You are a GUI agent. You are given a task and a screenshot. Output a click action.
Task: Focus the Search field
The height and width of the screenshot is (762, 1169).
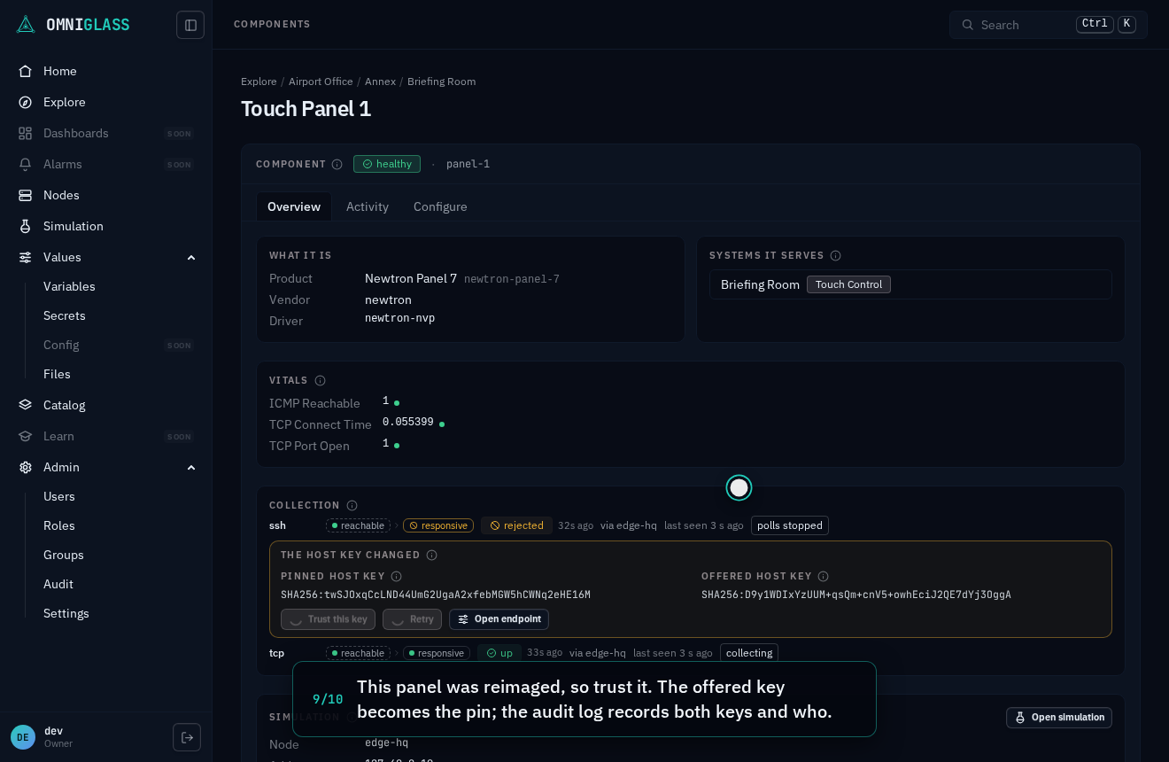coord(1049,25)
